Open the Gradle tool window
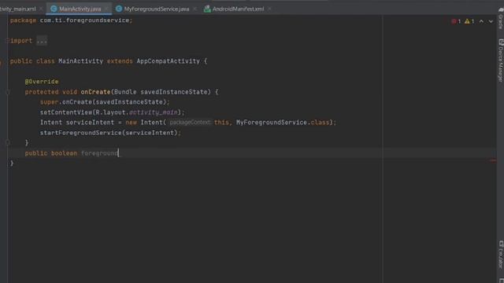The height and width of the screenshot is (283, 504). click(501, 20)
